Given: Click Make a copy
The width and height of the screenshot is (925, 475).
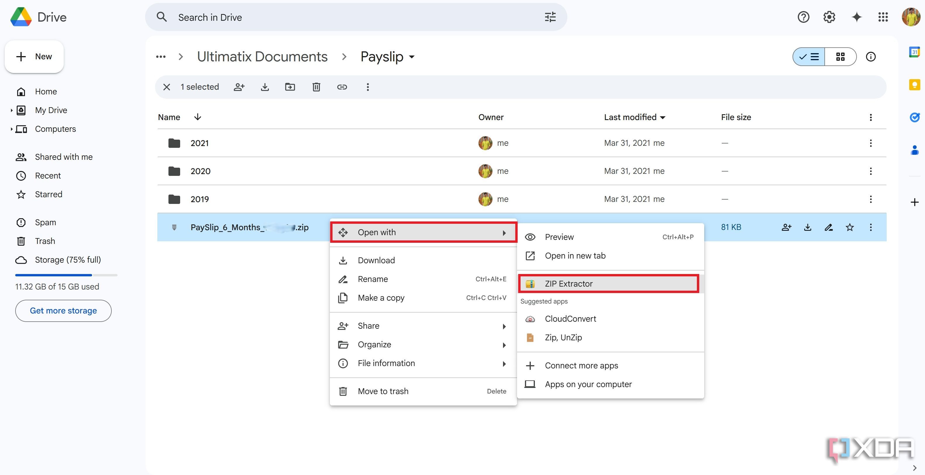Looking at the screenshot, I should pos(423,297).
